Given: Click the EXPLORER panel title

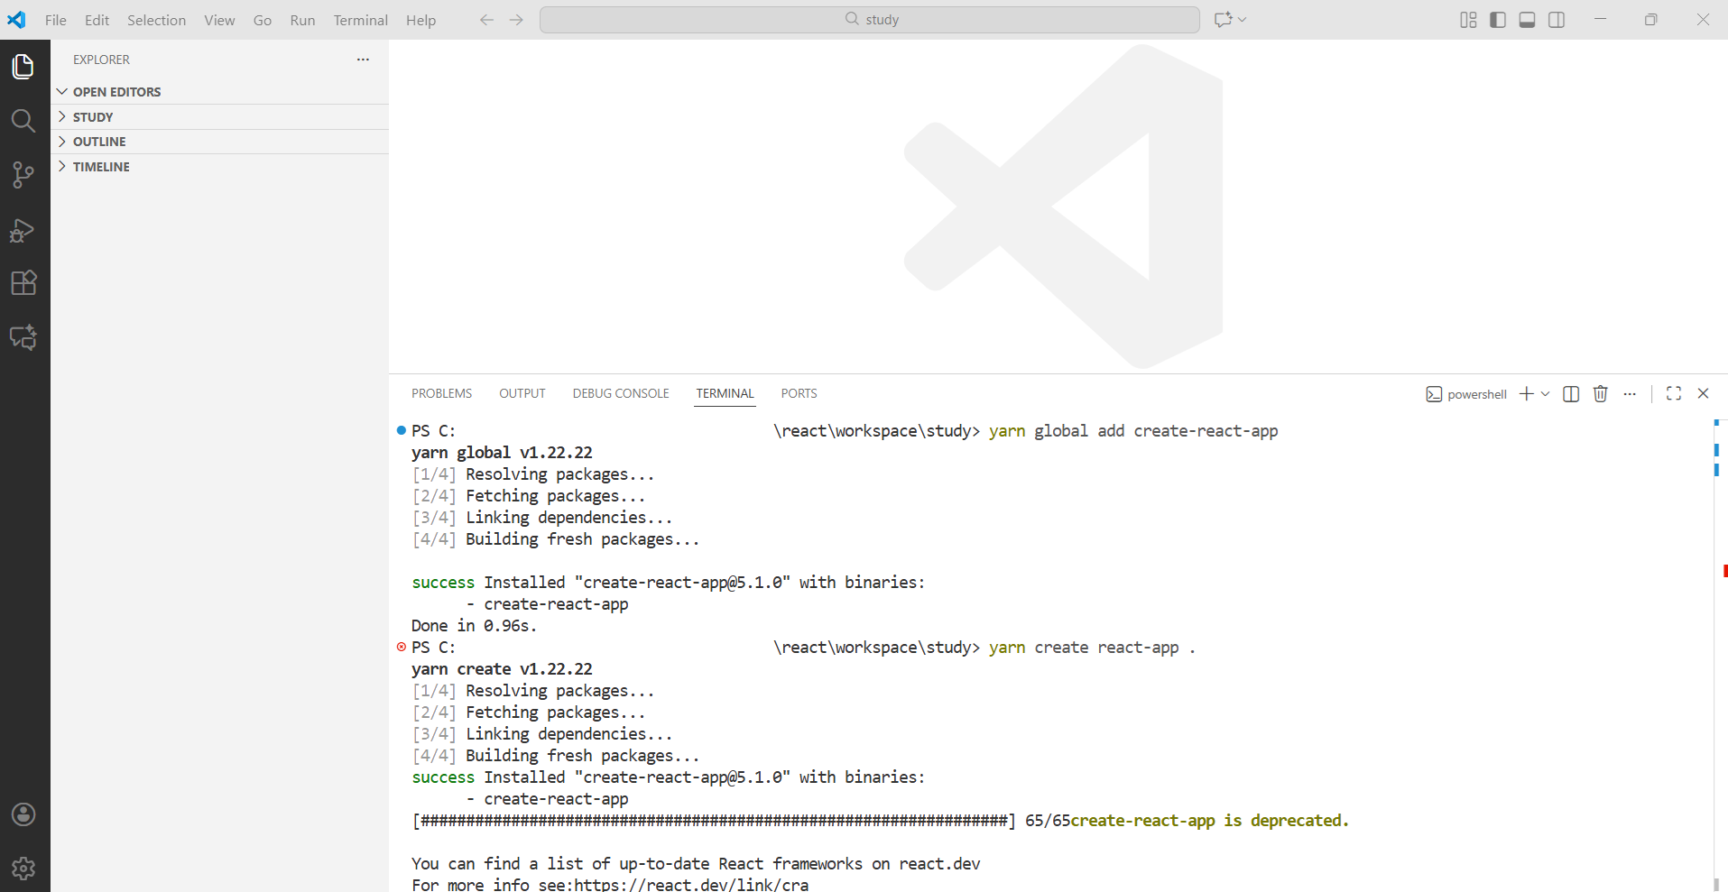Looking at the screenshot, I should point(101,60).
